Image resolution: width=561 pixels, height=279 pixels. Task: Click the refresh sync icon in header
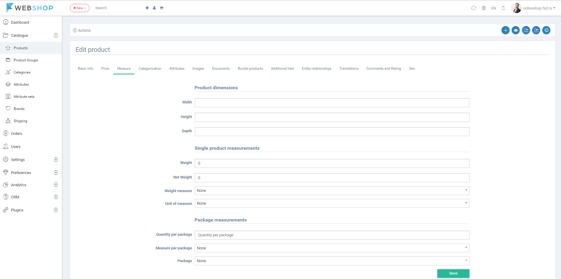(x=474, y=8)
